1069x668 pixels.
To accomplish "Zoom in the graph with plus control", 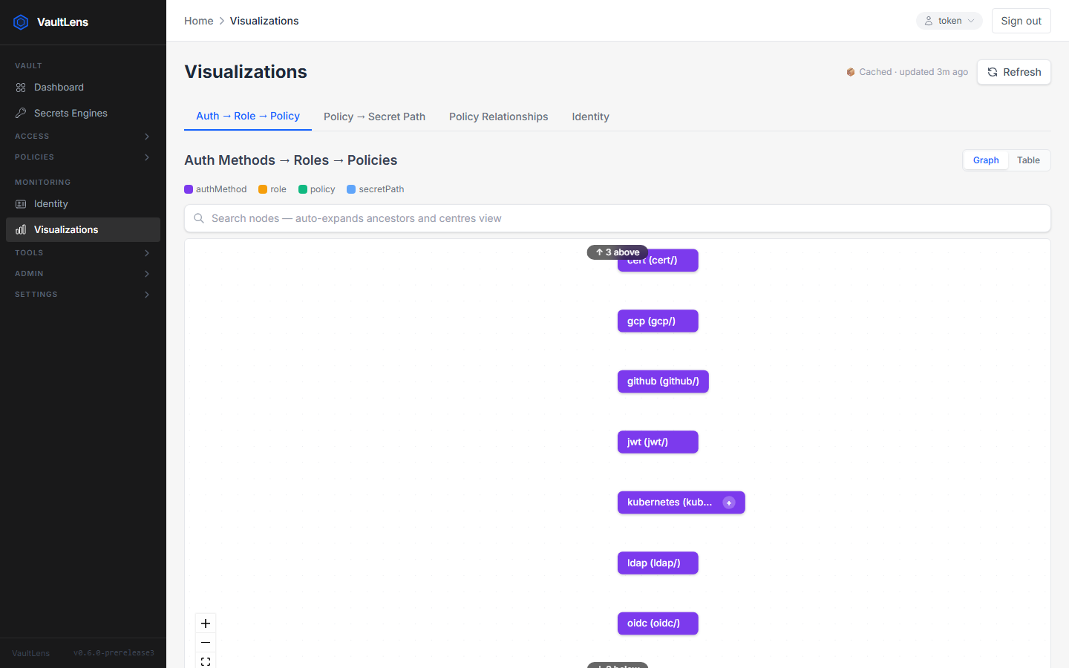I will [206, 623].
